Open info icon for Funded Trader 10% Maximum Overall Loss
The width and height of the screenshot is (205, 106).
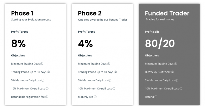coord(181,89)
